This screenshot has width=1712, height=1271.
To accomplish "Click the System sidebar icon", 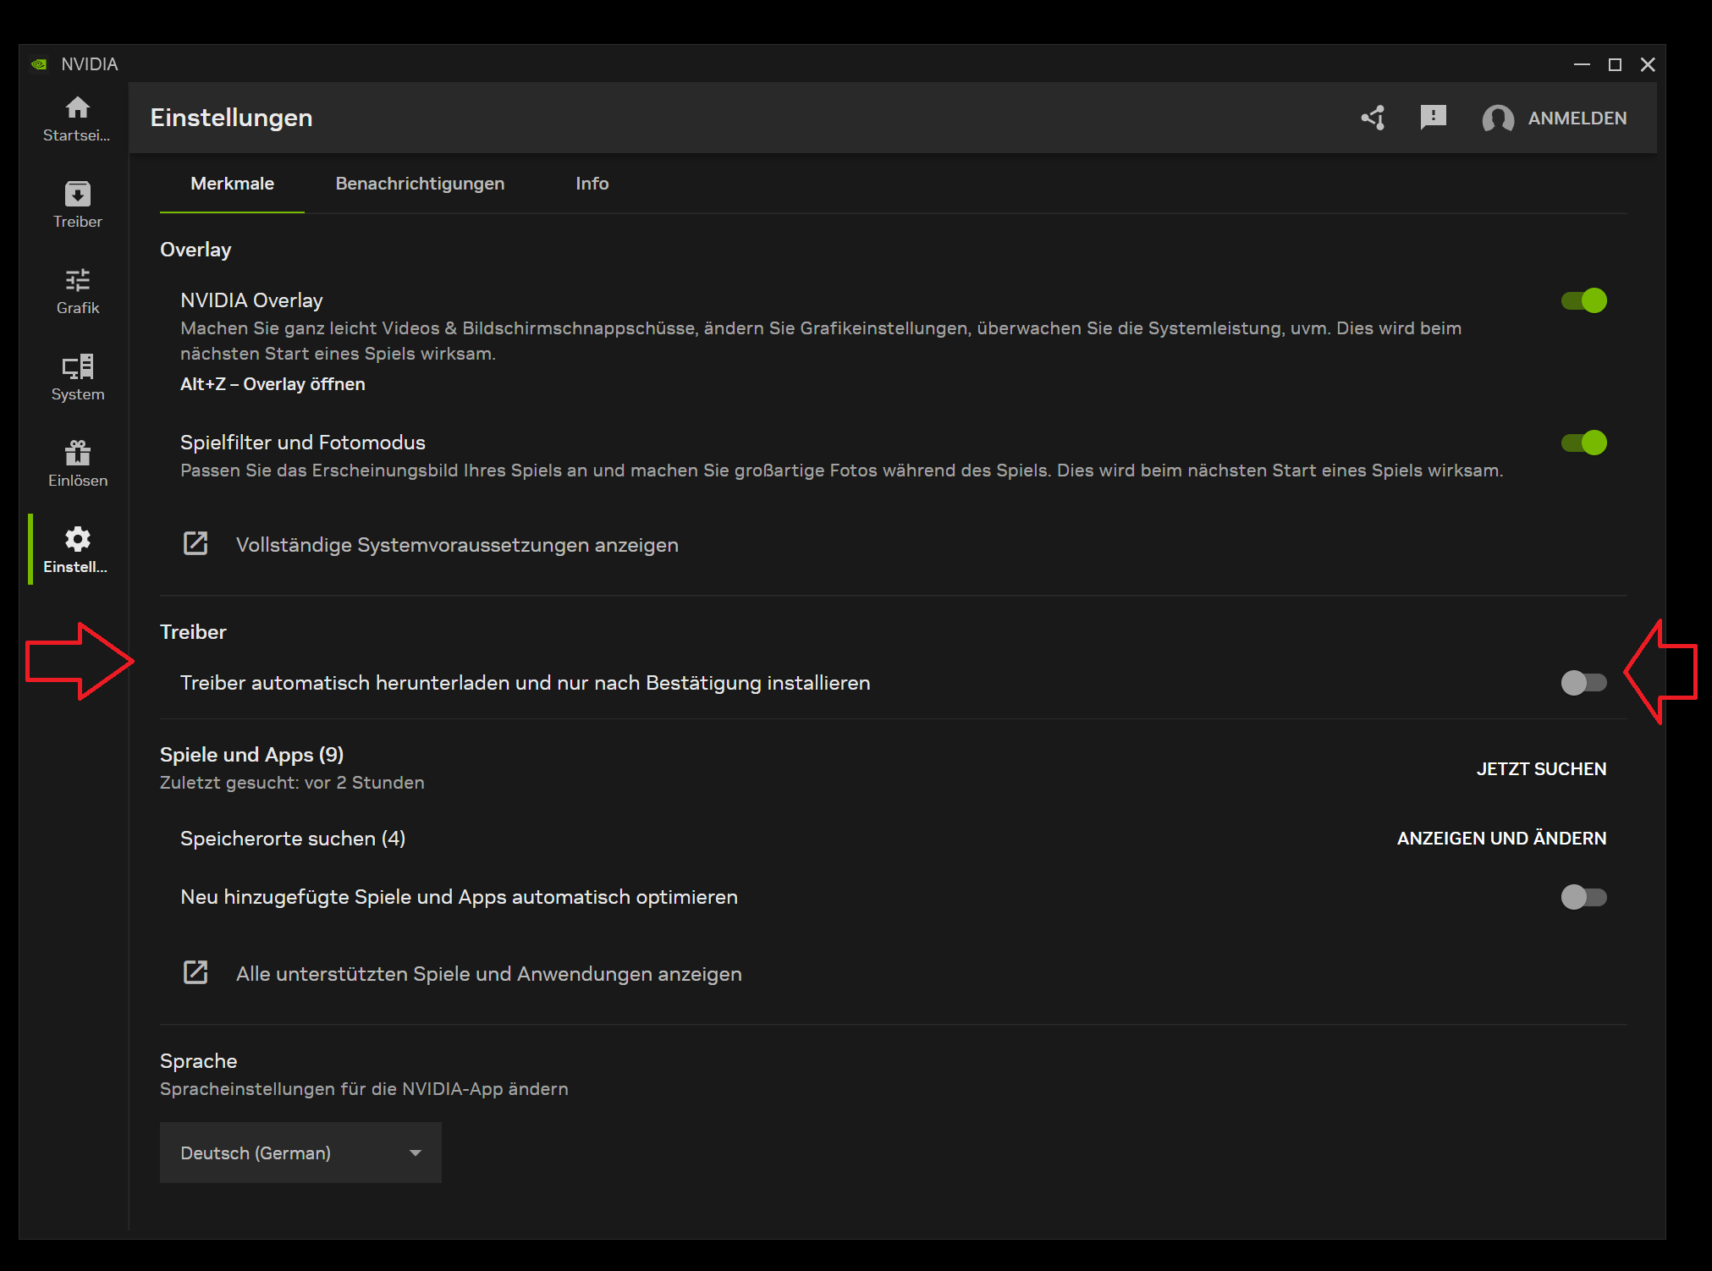I will (x=77, y=376).
